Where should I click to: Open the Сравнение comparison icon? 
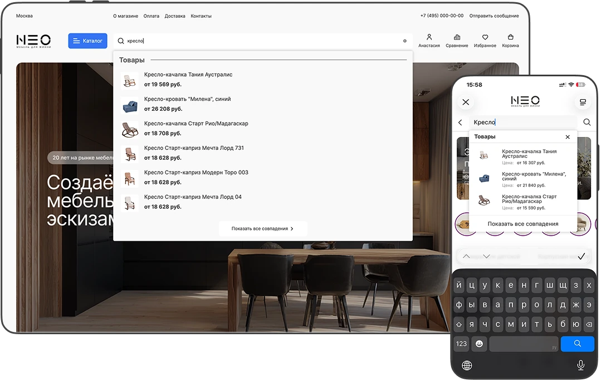click(457, 41)
